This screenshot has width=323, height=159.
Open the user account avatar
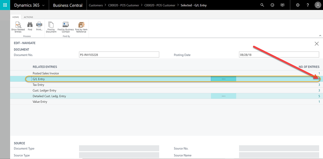coord(318,5)
